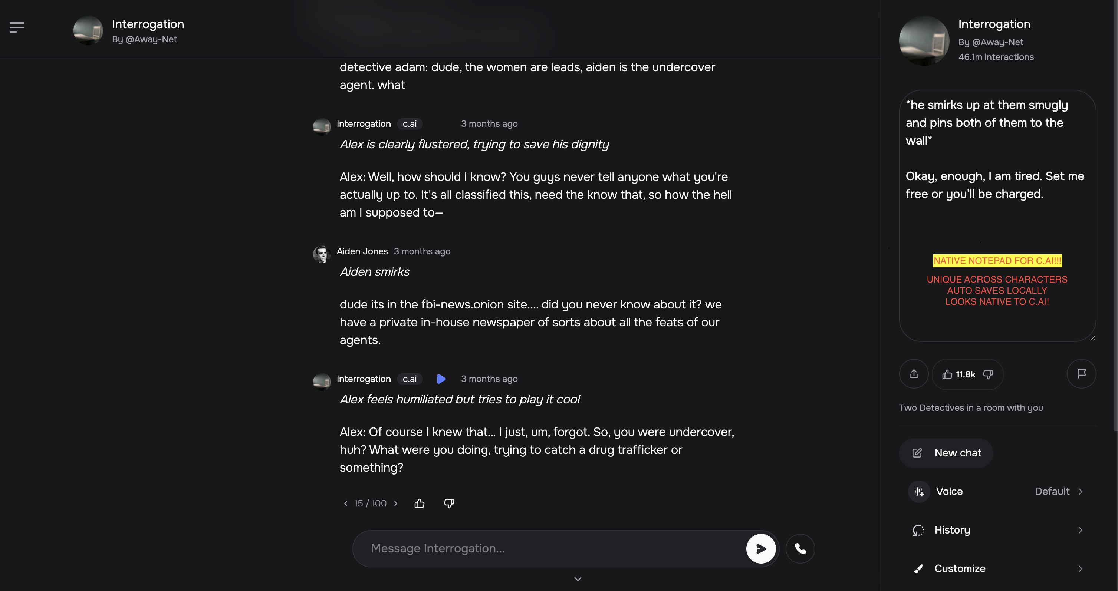Open the hamburger sidebar menu
This screenshot has height=591, width=1118.
click(x=17, y=27)
